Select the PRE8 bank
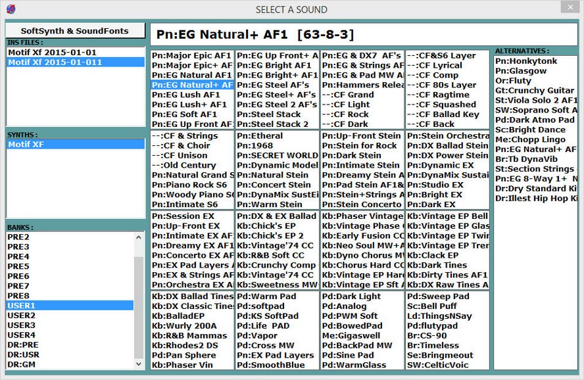Screen dimensions: 584x380 (x=18, y=296)
